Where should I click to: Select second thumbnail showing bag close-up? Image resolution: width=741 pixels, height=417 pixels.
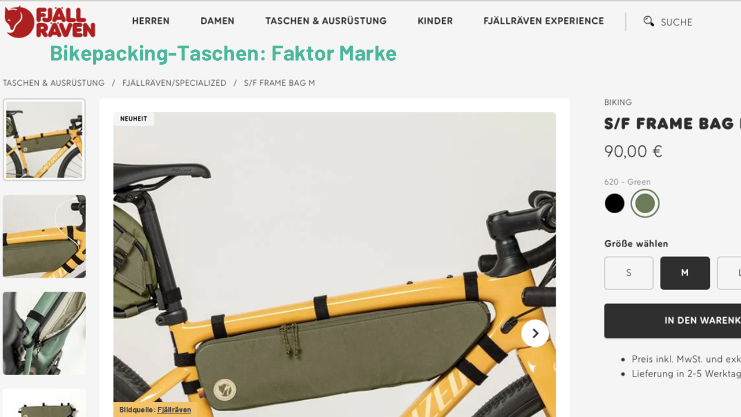click(44, 236)
